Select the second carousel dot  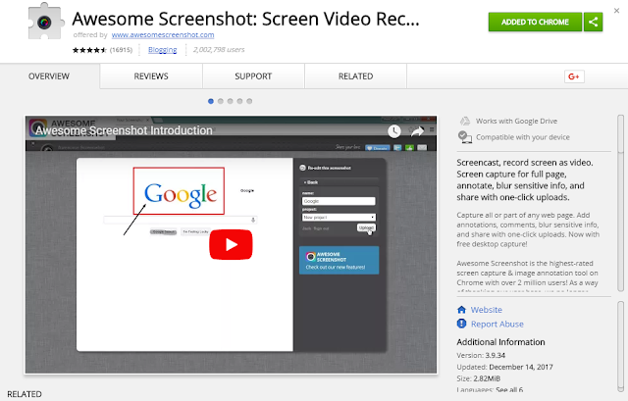pos(220,101)
